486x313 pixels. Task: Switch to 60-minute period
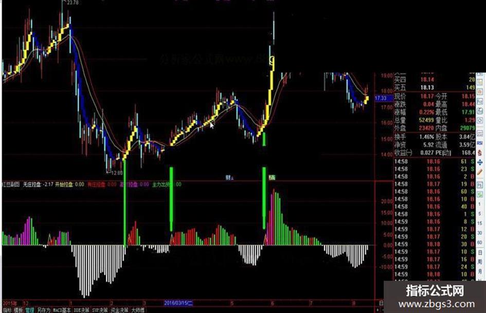[x=480, y=243]
